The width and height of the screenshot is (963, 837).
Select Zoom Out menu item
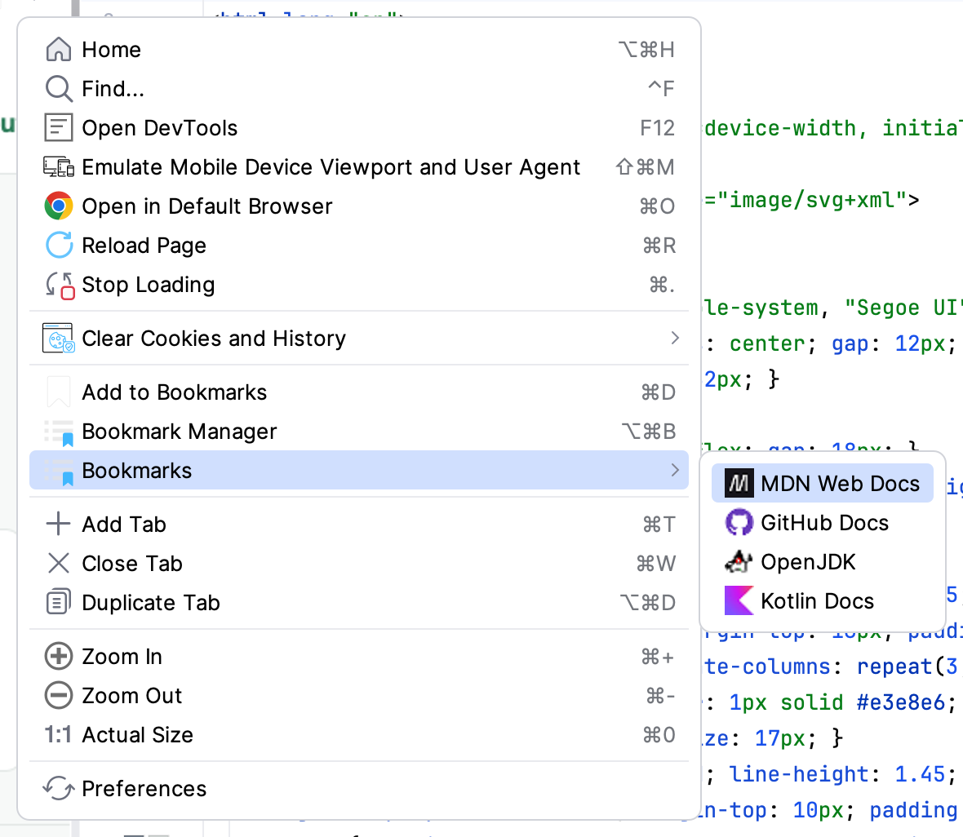359,696
